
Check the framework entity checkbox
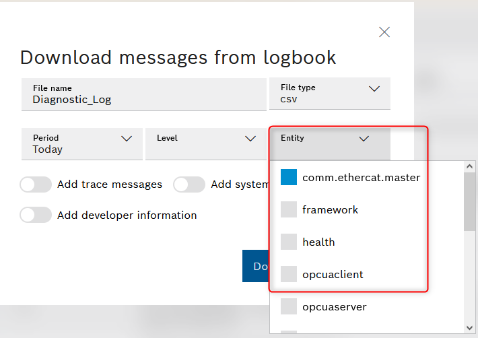coord(289,209)
